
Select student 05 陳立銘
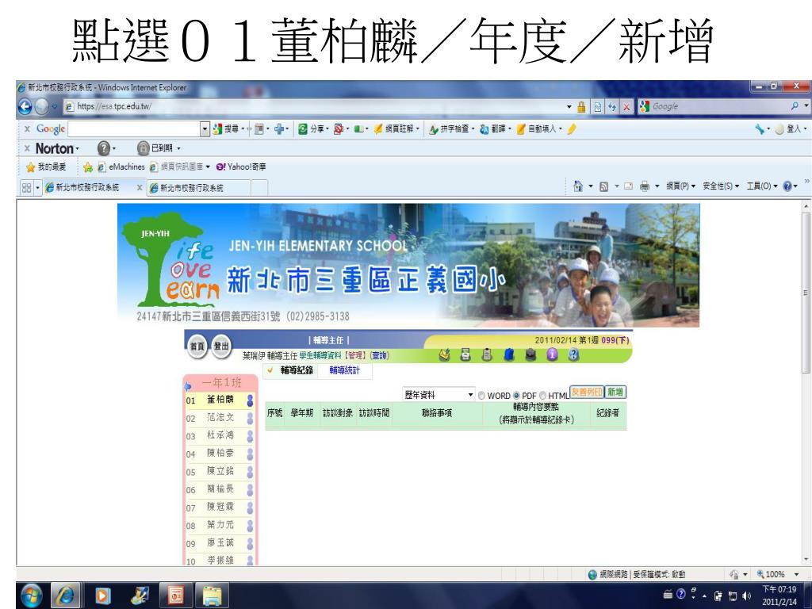click(219, 471)
